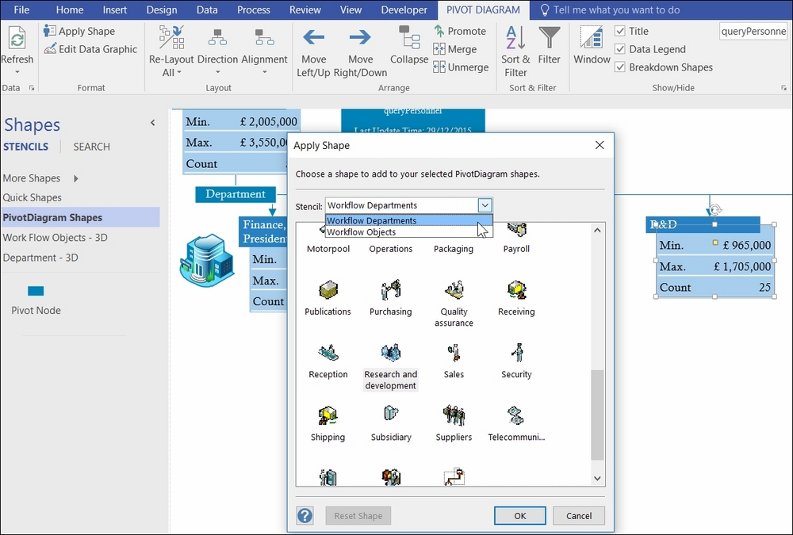Screen dimensions: 793x535
Task: Open Work Flow Objects - 3D stencil
Action: click(x=55, y=238)
